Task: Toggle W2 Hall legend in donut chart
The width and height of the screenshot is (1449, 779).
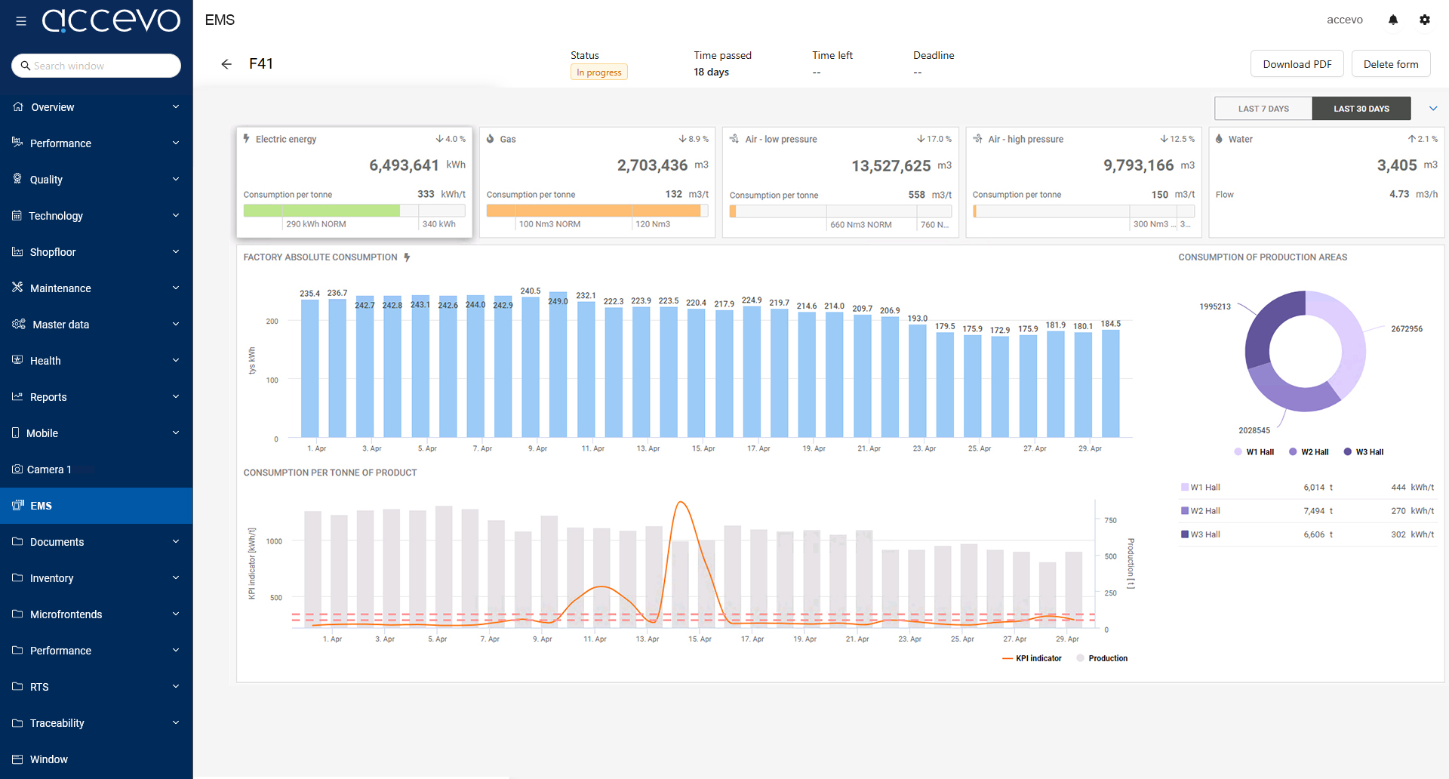Action: click(1309, 452)
